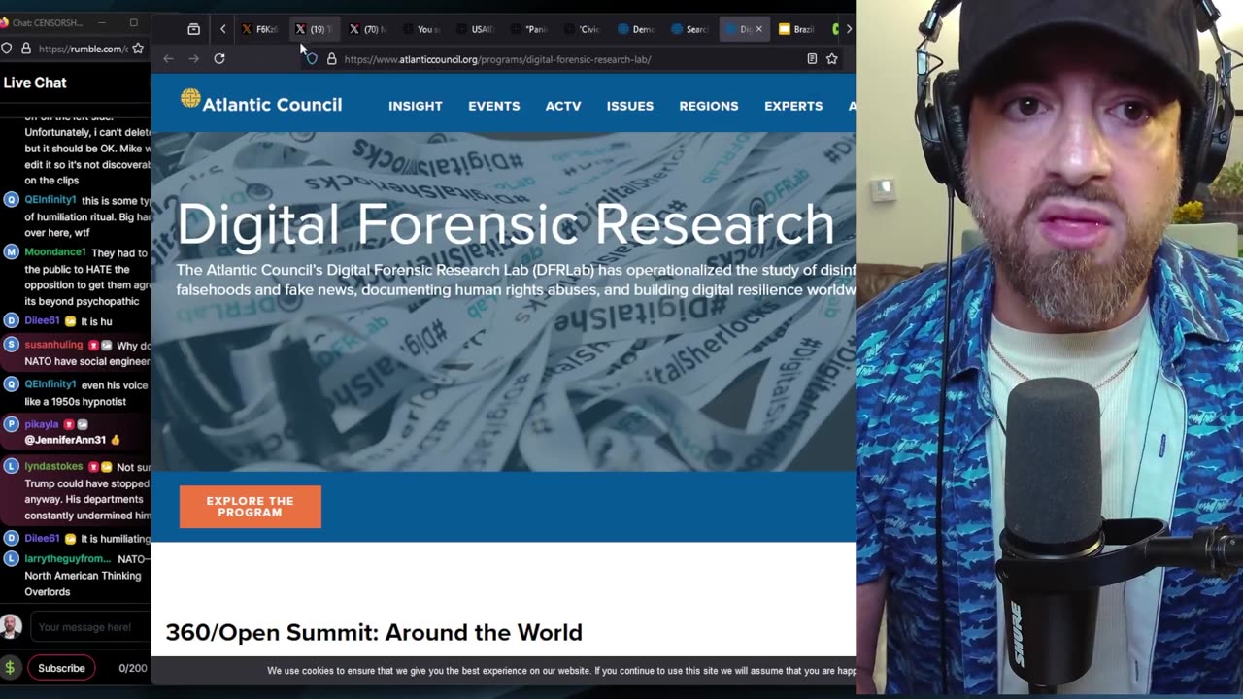Click the padlock icon beside atlanticcouncil.org URL
The height and width of the screenshot is (699, 1243).
(331, 59)
